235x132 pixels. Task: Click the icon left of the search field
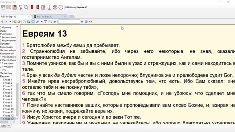[55, 22]
